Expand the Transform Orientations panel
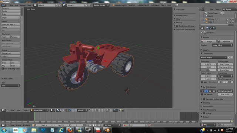Image resolution: width=237 pixels, height=133 pixels. pyautogui.click(x=185, y=30)
